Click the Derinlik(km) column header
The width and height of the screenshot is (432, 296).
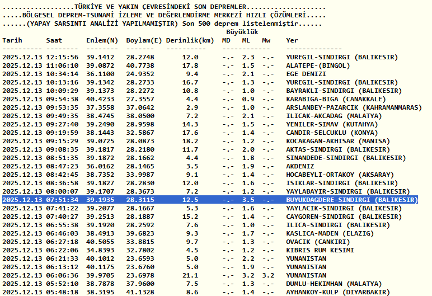point(190,40)
